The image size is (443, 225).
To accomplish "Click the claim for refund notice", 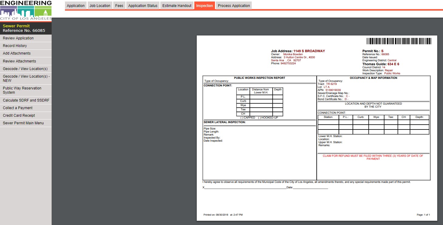I will (373, 157).
